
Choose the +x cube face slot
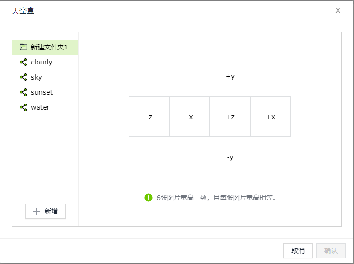tap(270, 117)
